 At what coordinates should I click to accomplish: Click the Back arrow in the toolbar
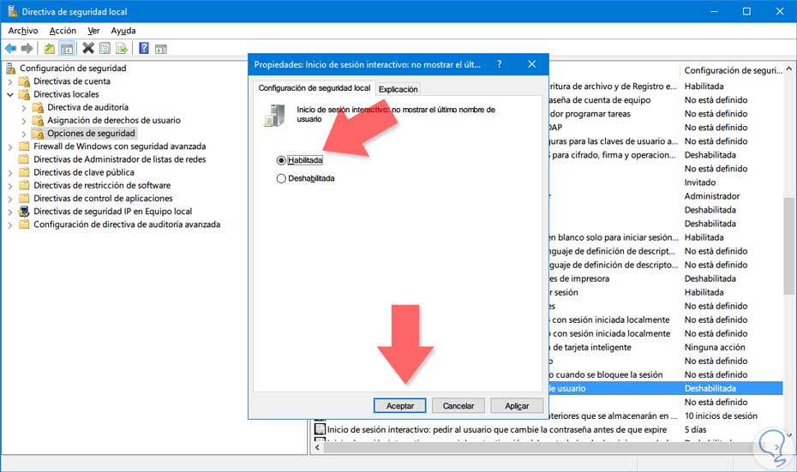tap(10, 49)
